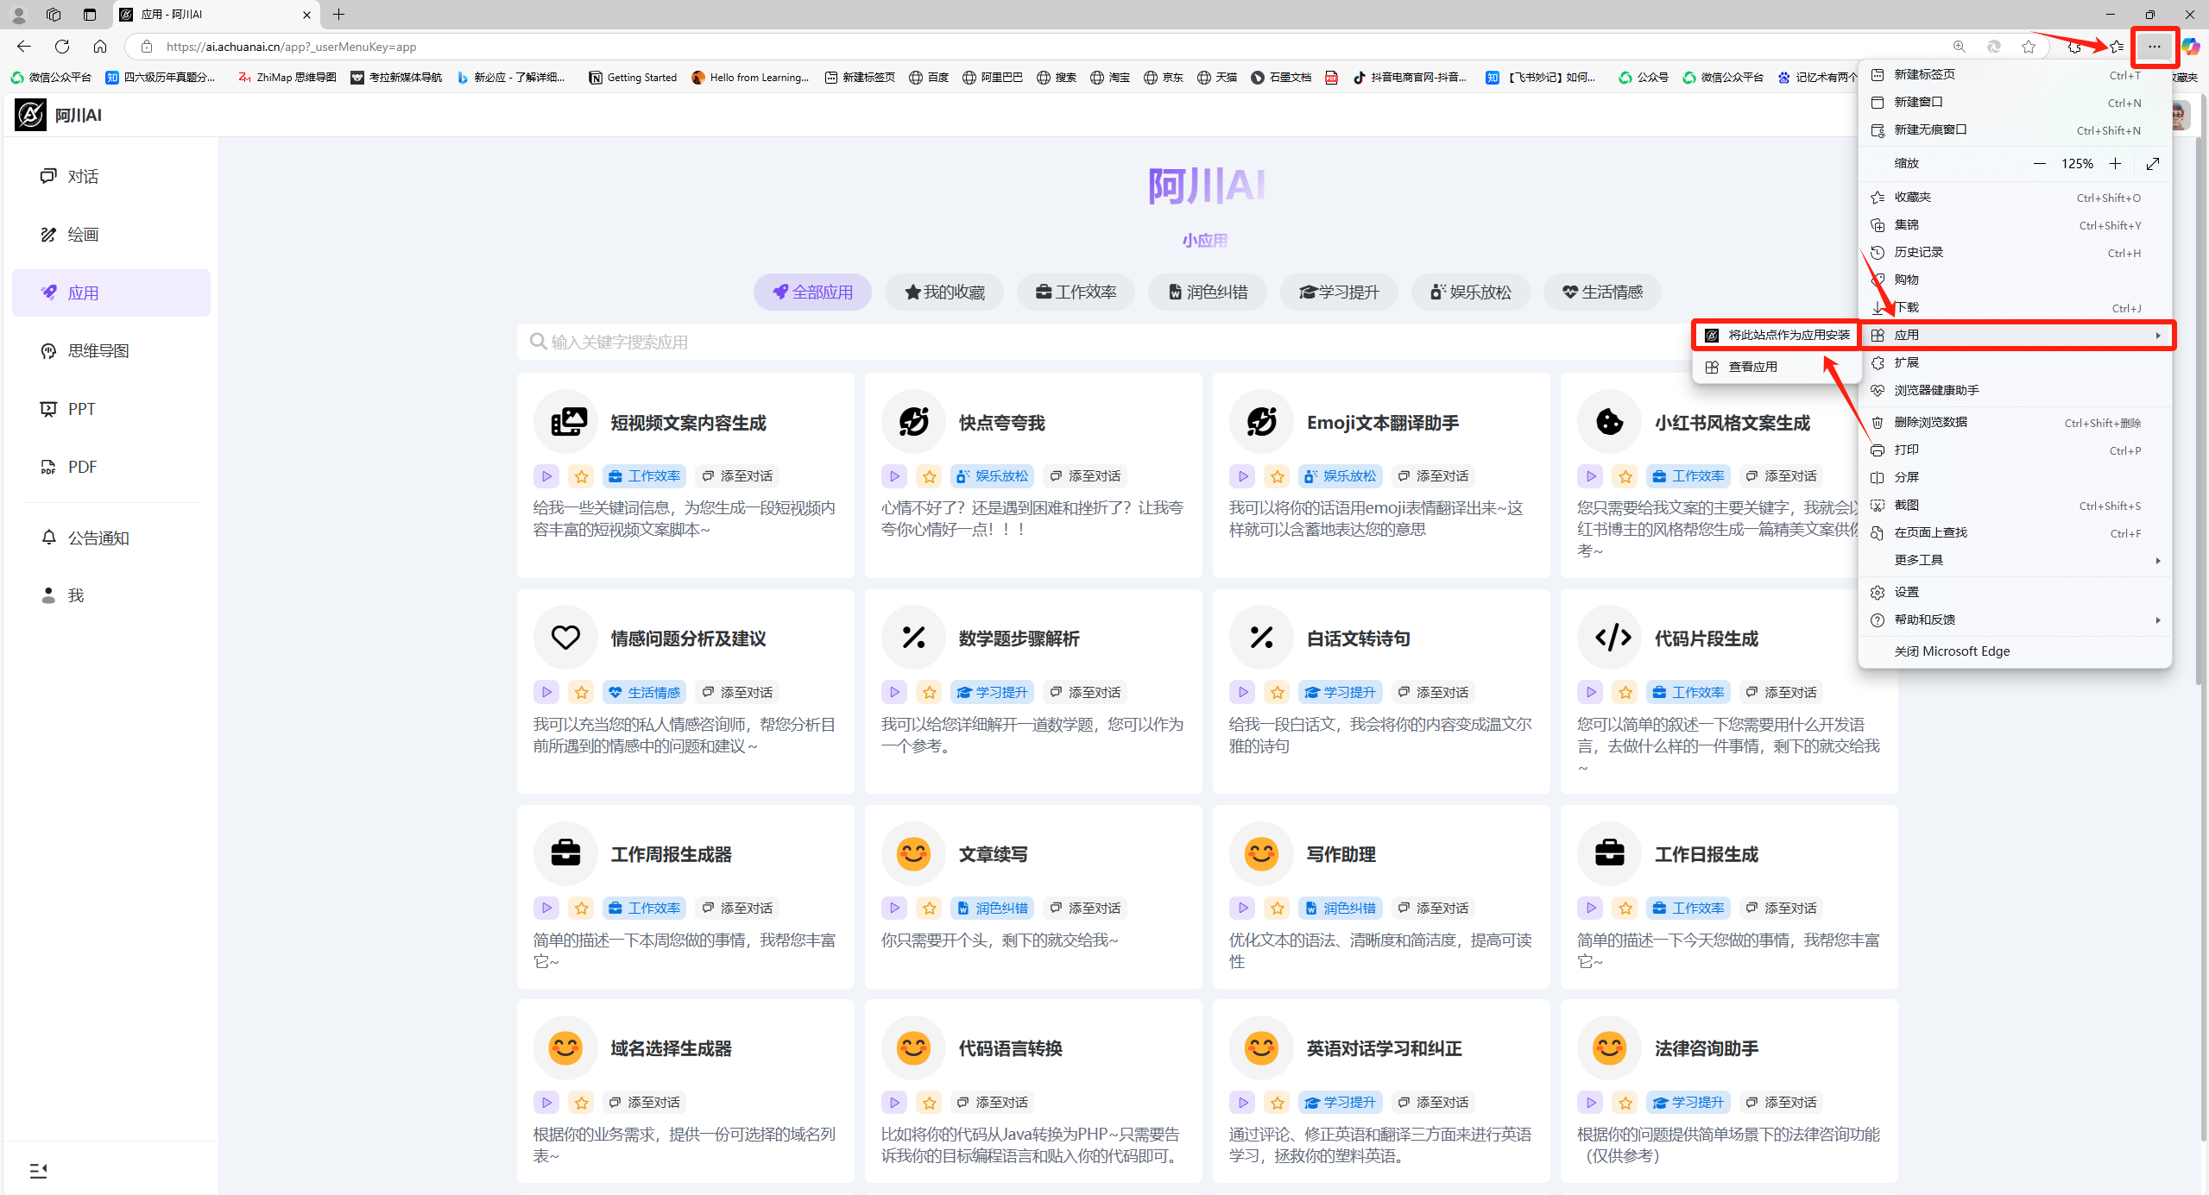Open the PPT sidebar item
Image resolution: width=2209 pixels, height=1195 pixels.
110,409
